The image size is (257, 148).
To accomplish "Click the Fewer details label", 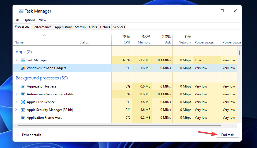I will click(32, 135).
